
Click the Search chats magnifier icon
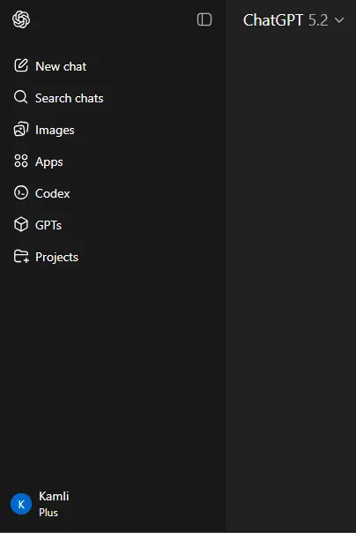20,97
